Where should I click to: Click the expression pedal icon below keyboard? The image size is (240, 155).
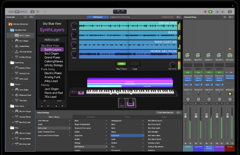[x=130, y=102]
